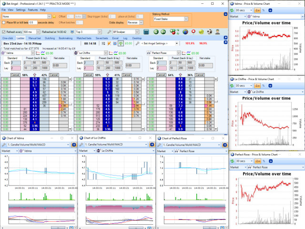Screen dimensions: 305x229
Task: Enable Place fill or kill bets checkbox
Action: click(x=3, y=22)
